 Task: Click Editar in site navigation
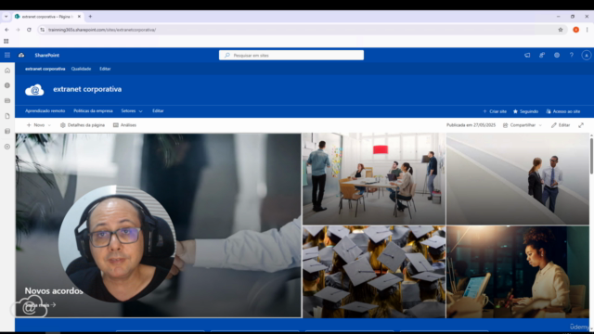point(158,111)
